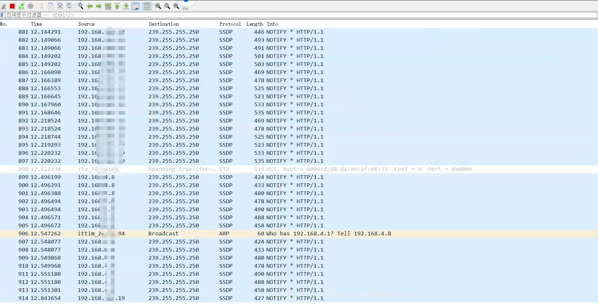Reload the capture file icon
Screen dimensions: 598x305
69,6
